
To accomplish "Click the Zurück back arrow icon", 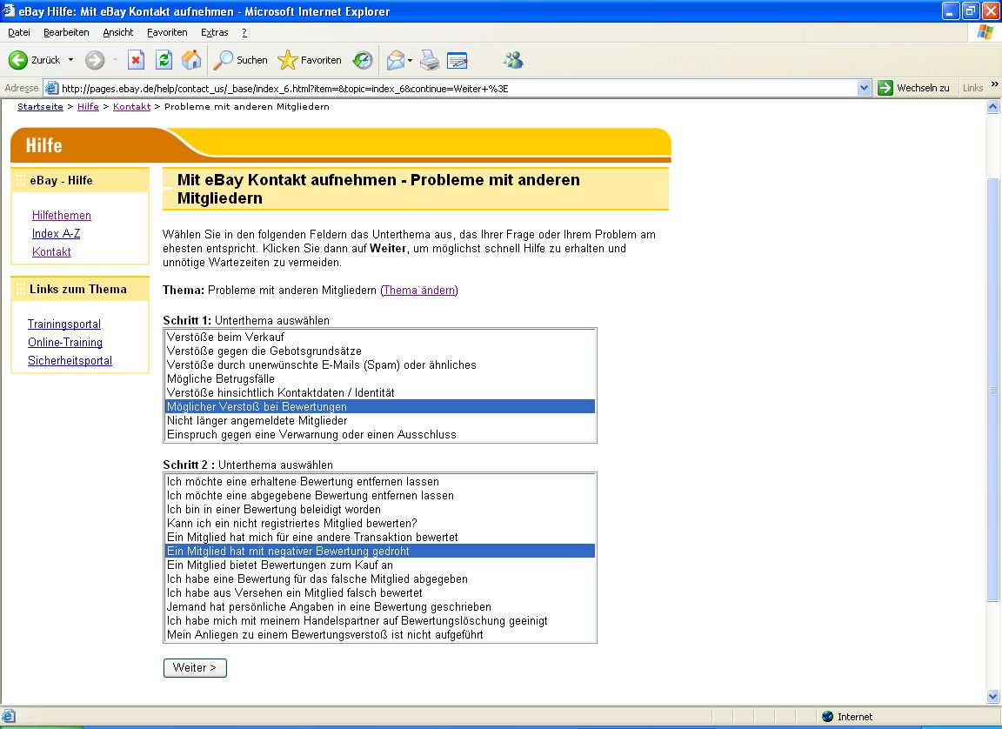I will [x=18, y=60].
